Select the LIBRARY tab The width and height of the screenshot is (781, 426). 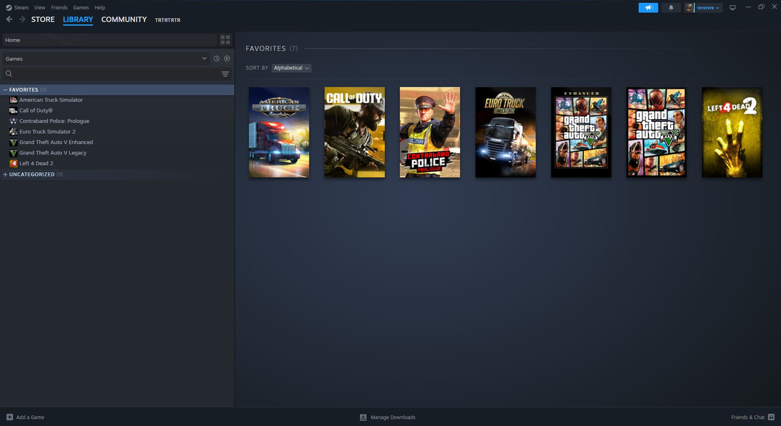78,20
